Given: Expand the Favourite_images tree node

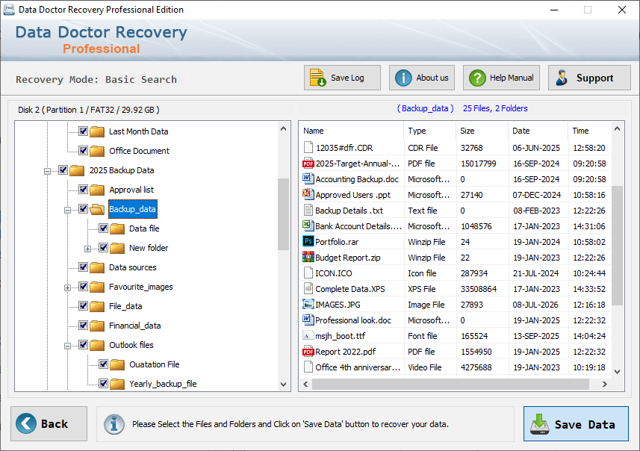Looking at the screenshot, I should pyautogui.click(x=67, y=287).
